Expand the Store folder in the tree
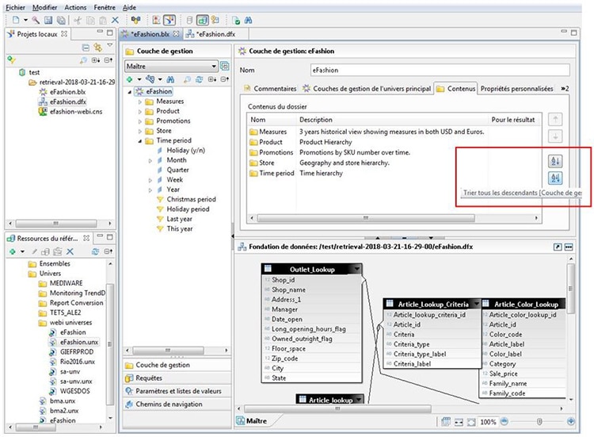 pos(139,131)
